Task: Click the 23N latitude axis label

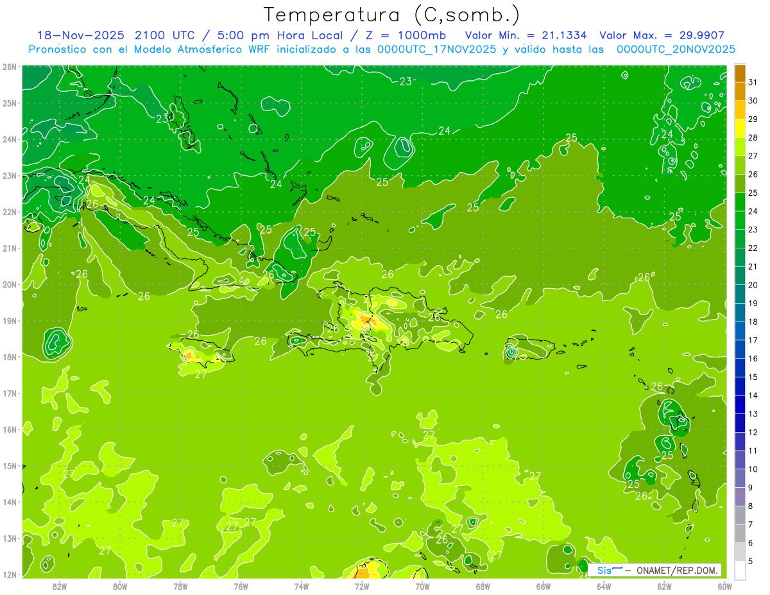Action: pos(9,176)
